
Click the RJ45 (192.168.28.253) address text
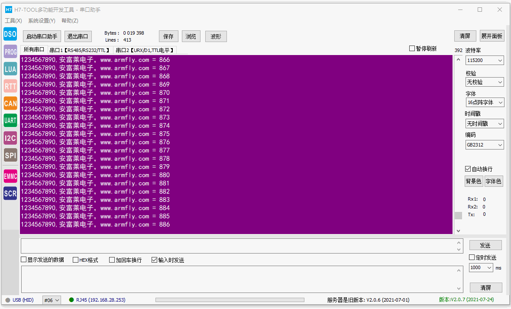(x=101, y=299)
